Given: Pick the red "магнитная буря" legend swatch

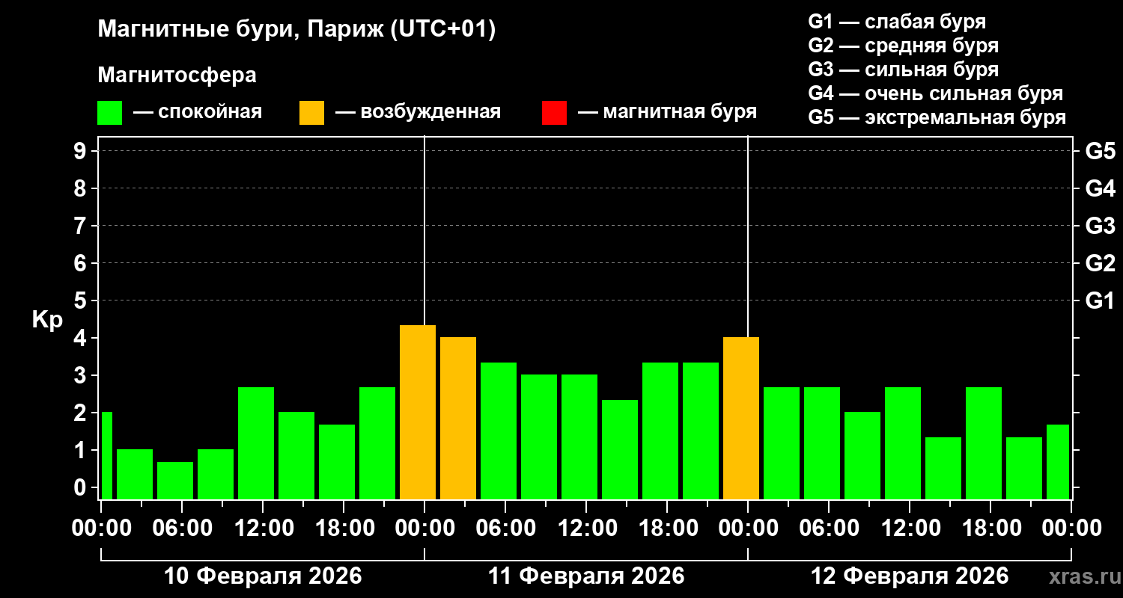Looking at the screenshot, I should coord(554,113).
